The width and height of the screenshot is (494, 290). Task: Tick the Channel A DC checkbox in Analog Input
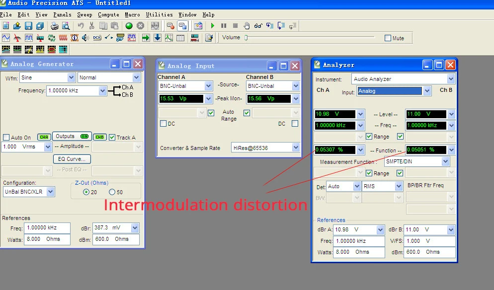tap(163, 124)
